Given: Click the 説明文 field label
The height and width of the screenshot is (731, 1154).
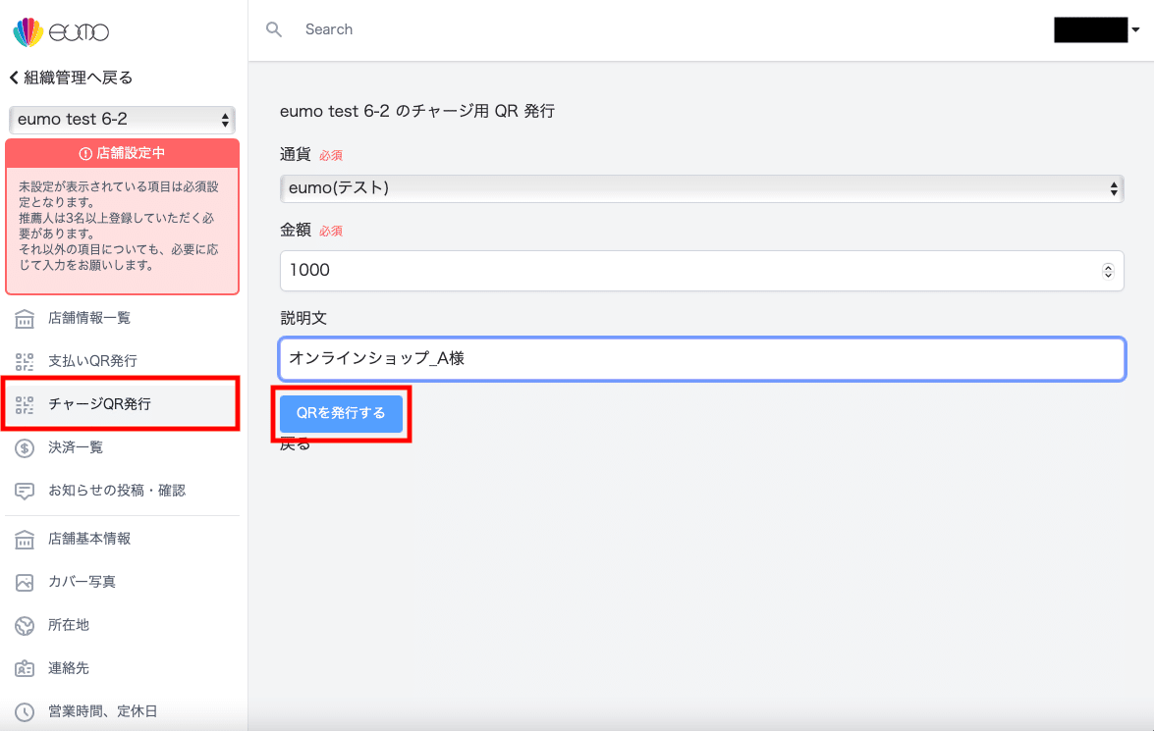Looking at the screenshot, I should (303, 319).
